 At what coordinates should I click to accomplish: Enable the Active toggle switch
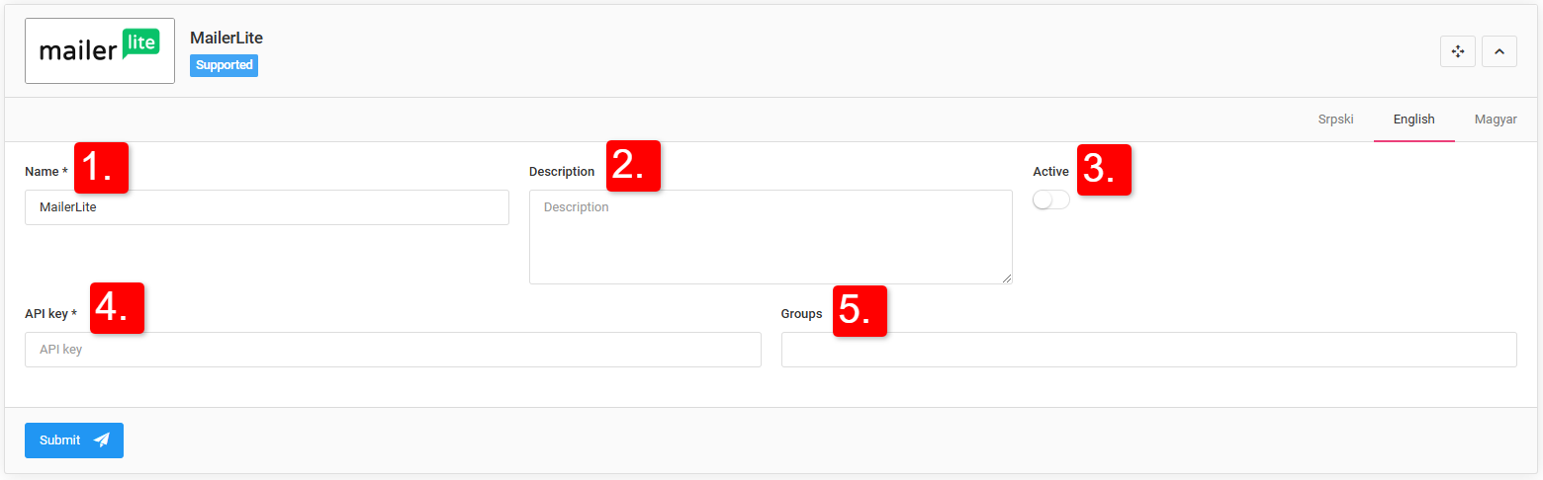(x=1050, y=200)
